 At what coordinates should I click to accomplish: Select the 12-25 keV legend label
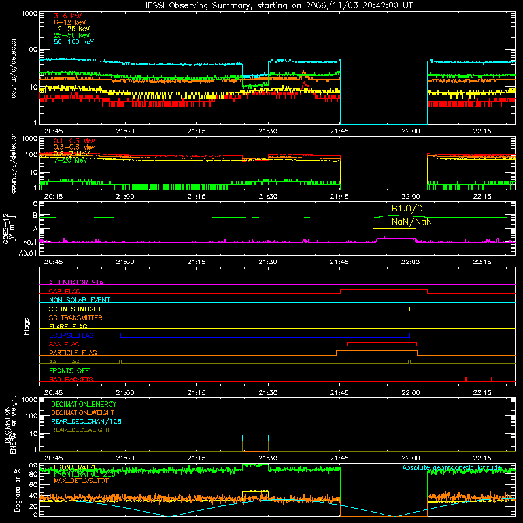pyautogui.click(x=71, y=29)
